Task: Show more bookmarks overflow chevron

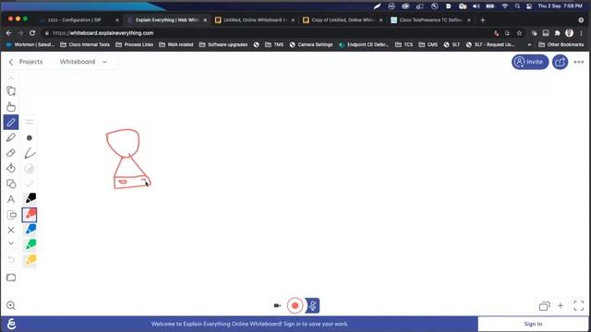Action: tap(529, 44)
